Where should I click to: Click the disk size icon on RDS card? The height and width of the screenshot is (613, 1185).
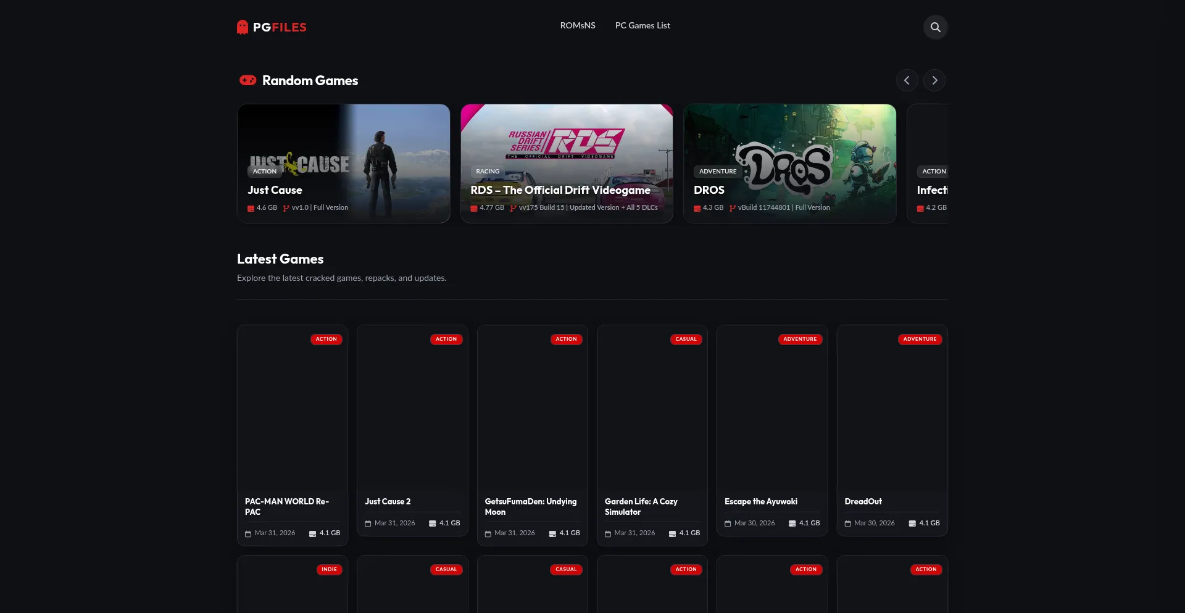pyautogui.click(x=473, y=208)
